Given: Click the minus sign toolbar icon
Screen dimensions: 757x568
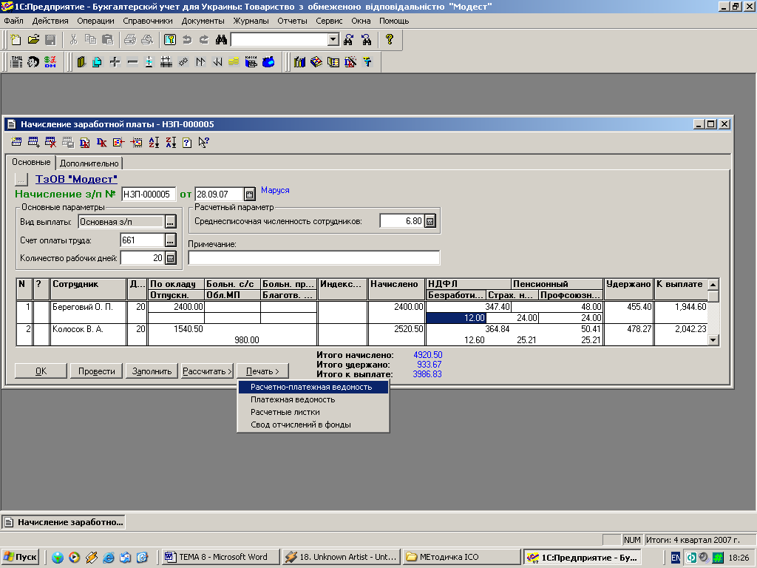Looking at the screenshot, I should click(132, 62).
